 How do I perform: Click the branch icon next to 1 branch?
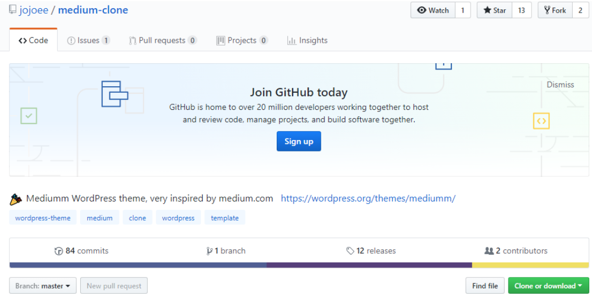(209, 251)
